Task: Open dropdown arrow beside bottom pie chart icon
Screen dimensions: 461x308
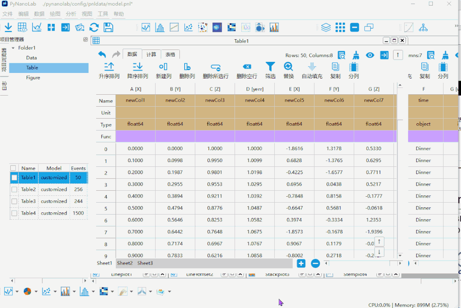Action: pos(36,291)
